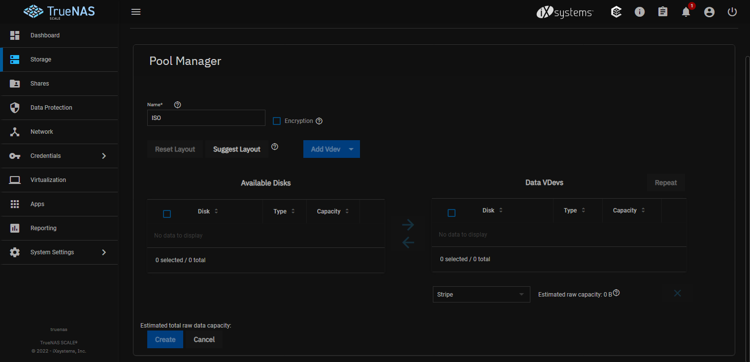Open Network in the sidebar

[59, 132]
